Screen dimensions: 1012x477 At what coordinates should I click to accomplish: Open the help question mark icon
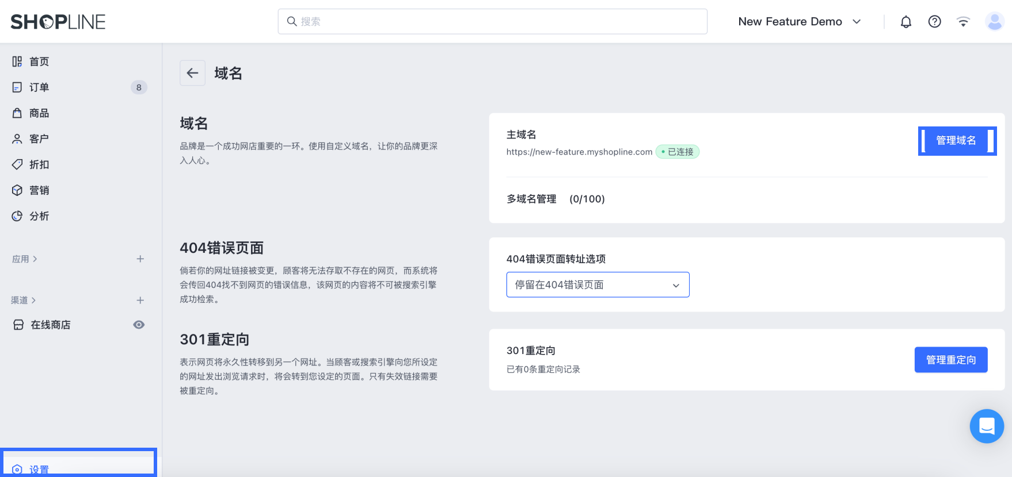(x=934, y=22)
